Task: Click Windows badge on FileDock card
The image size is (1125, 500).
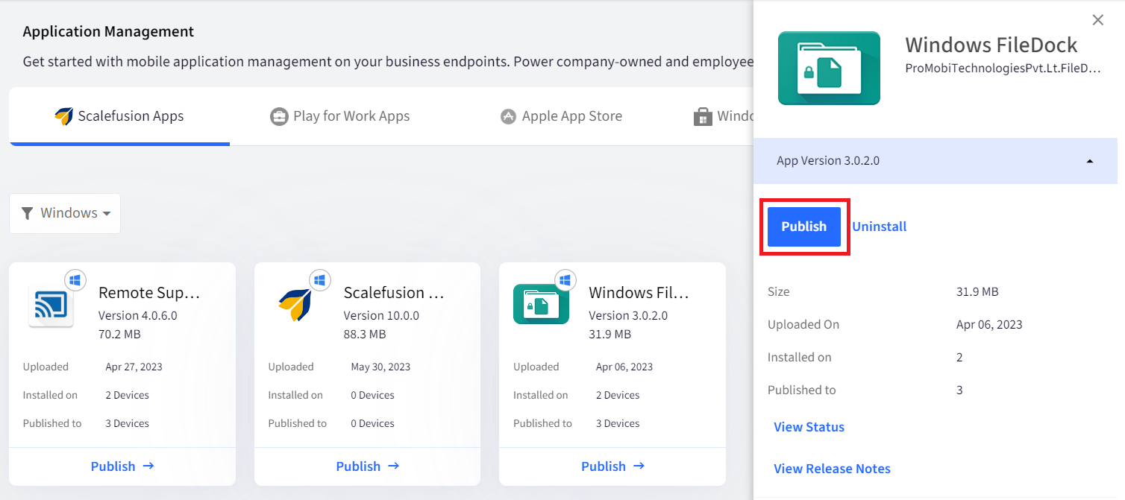Action: 565,280
